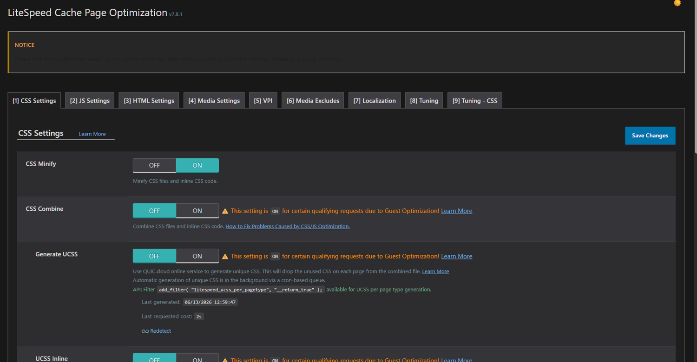Click the ON badge in CSS Combine warning
Image resolution: width=697 pixels, height=362 pixels.
(275, 211)
